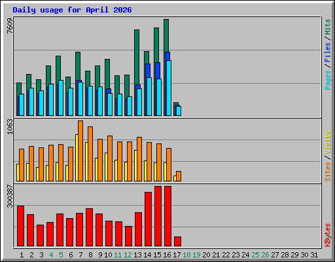Click day 1 on the x-axis
335x262 pixels.
pos(22,255)
